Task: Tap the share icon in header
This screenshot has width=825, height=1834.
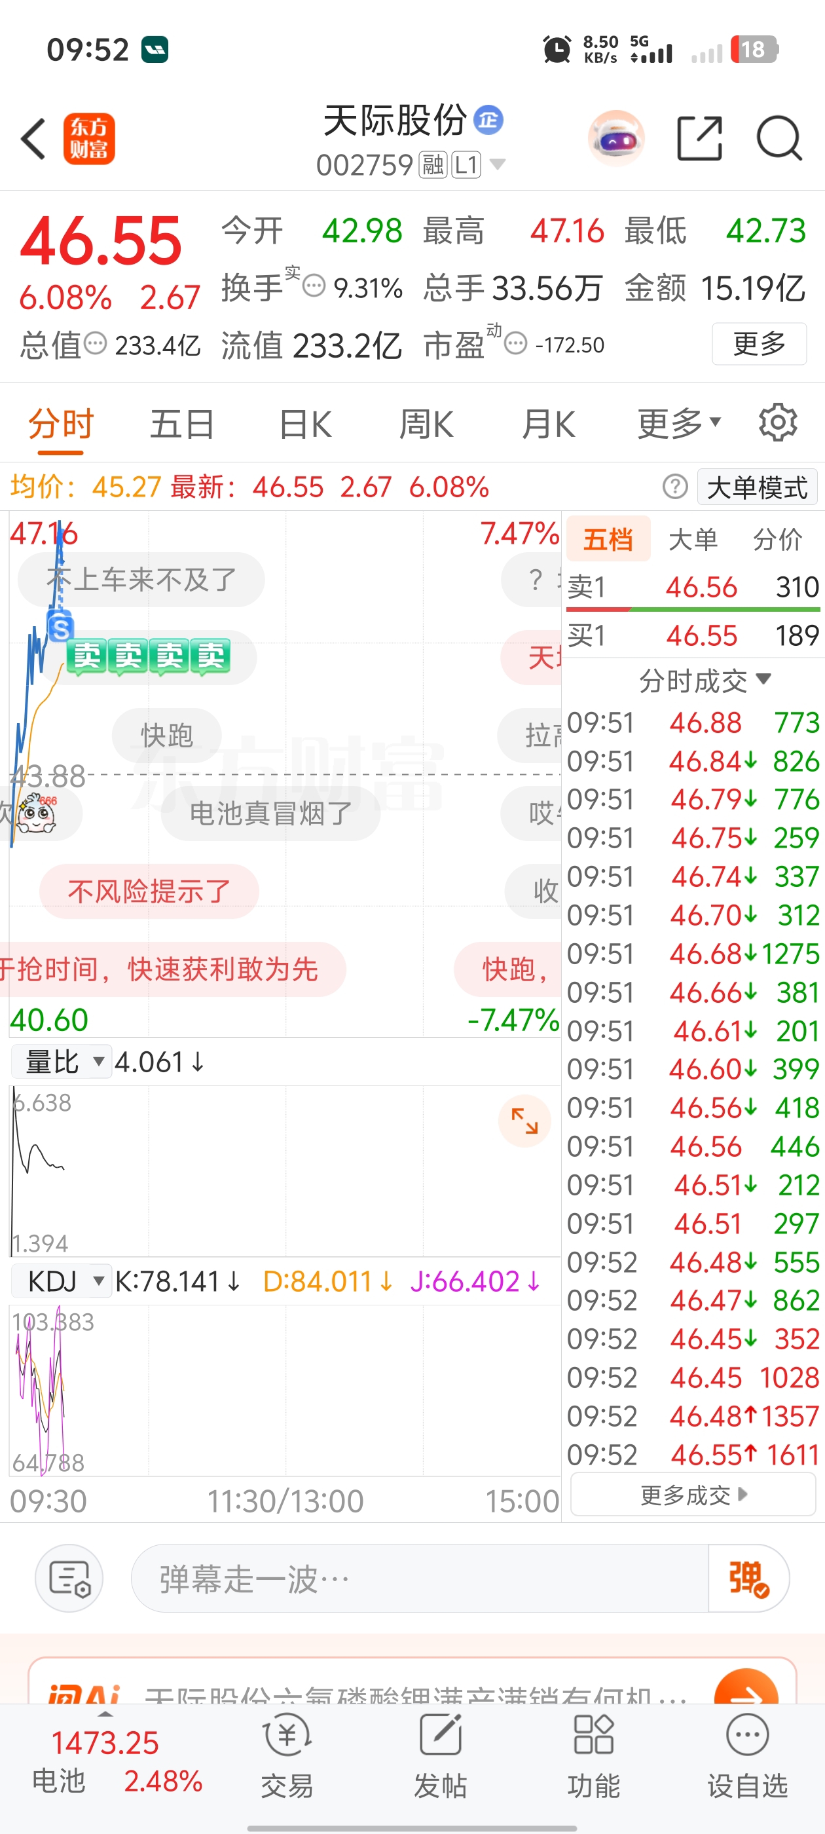Action: (699, 138)
